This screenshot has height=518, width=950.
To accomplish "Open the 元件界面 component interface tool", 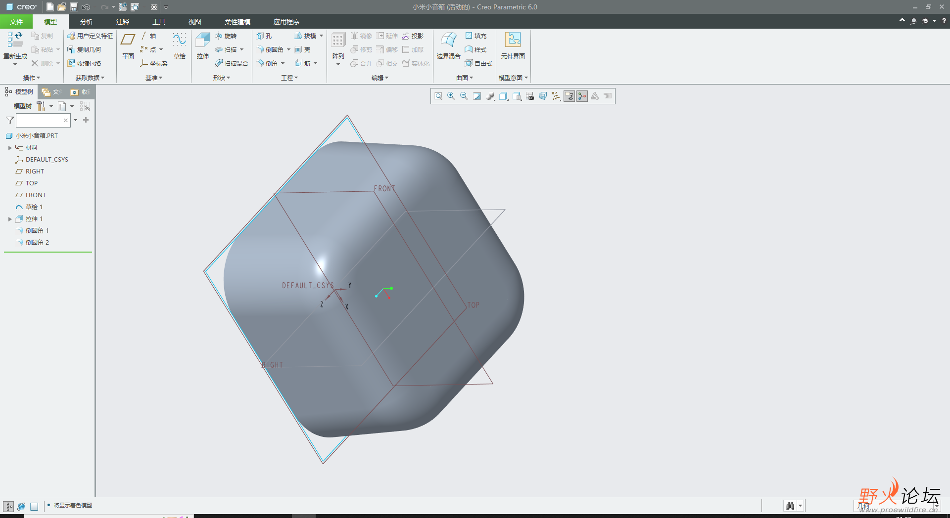I will [x=513, y=46].
